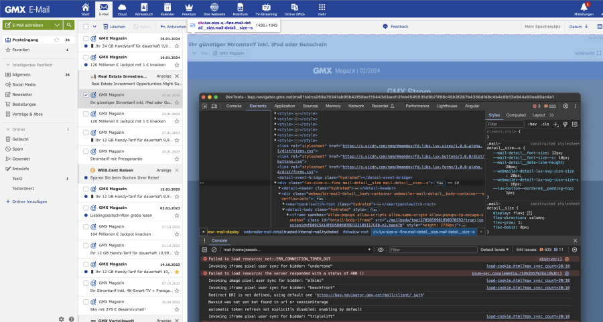This screenshot has width=603, height=322.
Task: Click the DevTools inspect element picker icon
Action: 205,106
